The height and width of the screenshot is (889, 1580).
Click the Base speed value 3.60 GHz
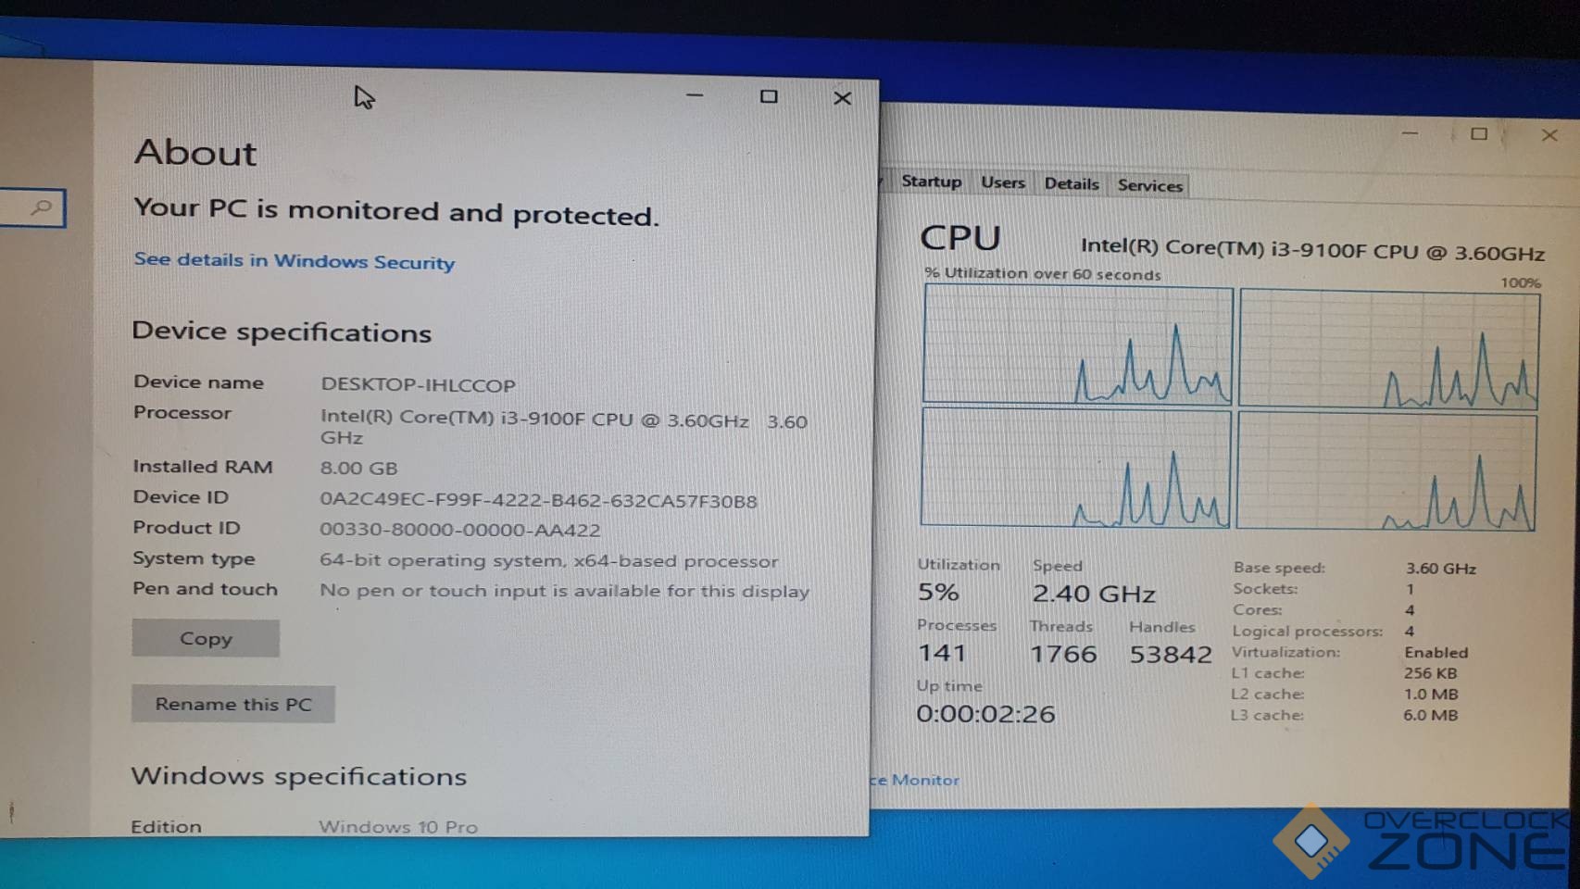pyautogui.click(x=1441, y=569)
